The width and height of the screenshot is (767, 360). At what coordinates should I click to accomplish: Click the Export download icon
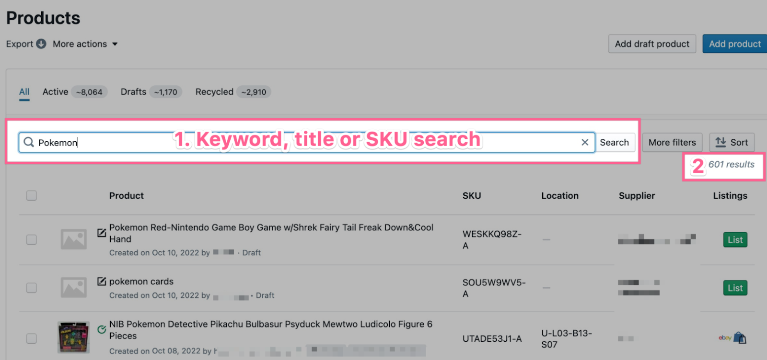tap(41, 44)
